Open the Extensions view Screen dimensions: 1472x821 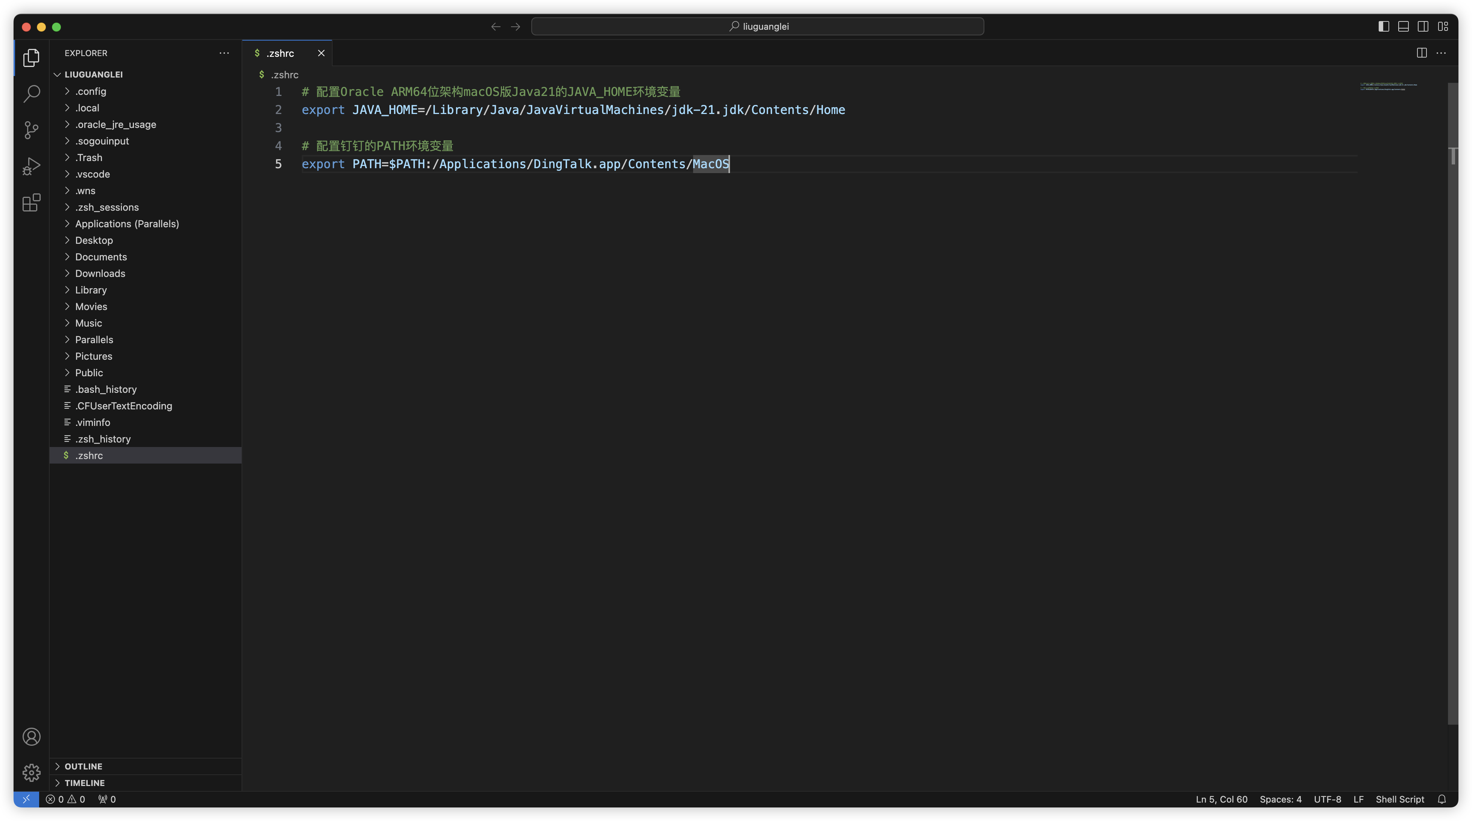(x=32, y=202)
